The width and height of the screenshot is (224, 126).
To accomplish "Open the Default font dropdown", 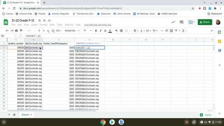I will tap(72, 31).
